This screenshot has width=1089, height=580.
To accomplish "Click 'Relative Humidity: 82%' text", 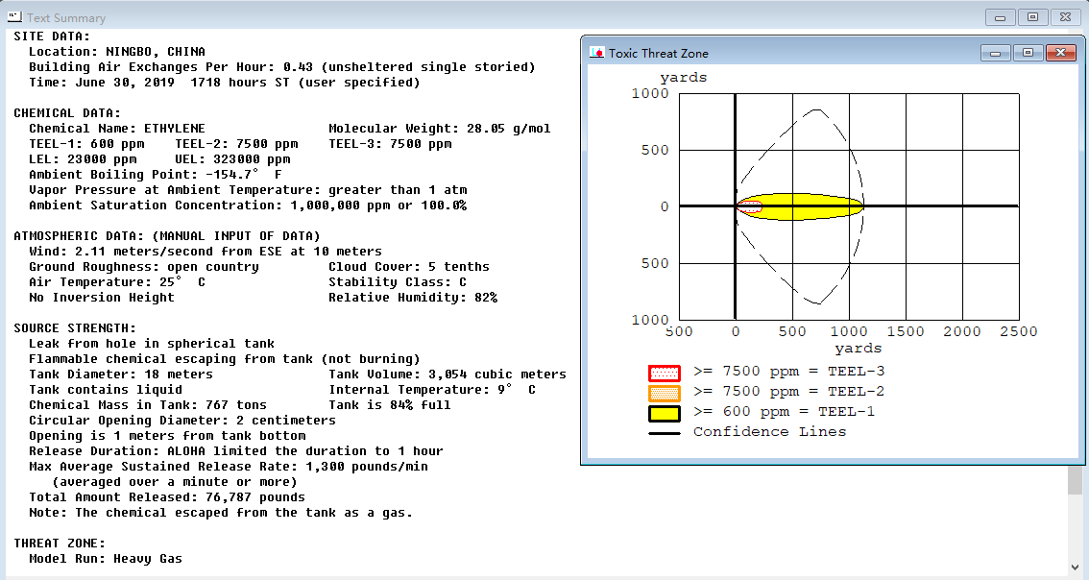I will 413,297.
